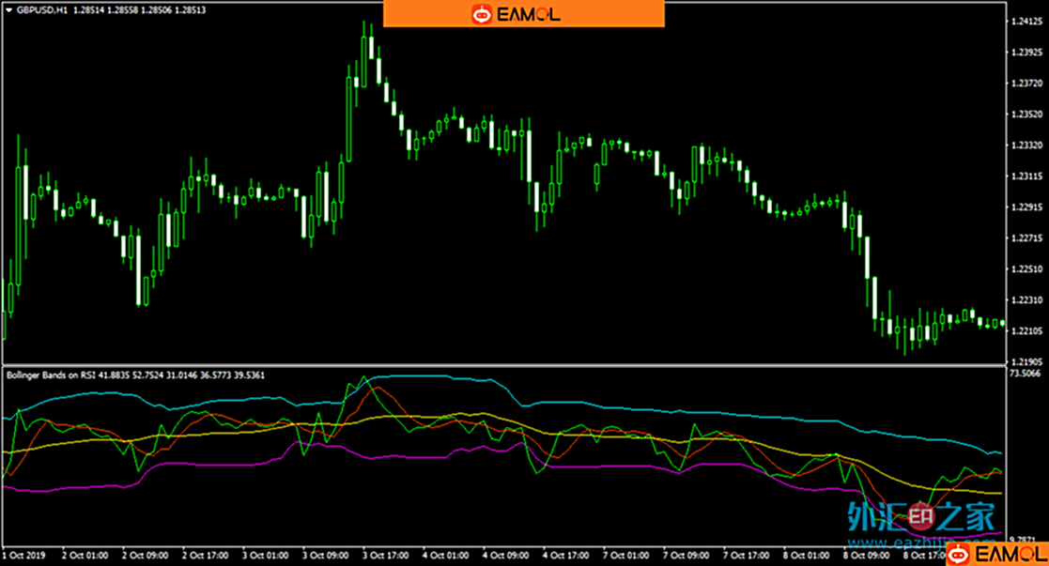This screenshot has width=1049, height=566.
Task: Click the robot icon in the top EAMOL banner
Action: coord(482,14)
